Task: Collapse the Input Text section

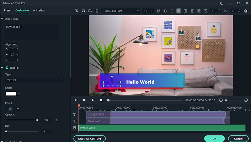Action: 3,19
